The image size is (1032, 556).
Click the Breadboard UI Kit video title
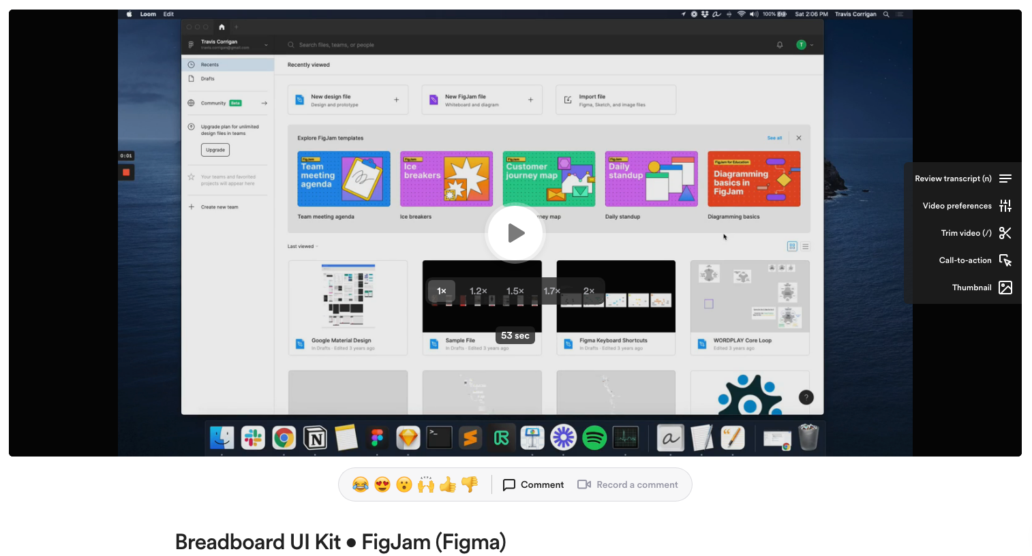(x=340, y=542)
